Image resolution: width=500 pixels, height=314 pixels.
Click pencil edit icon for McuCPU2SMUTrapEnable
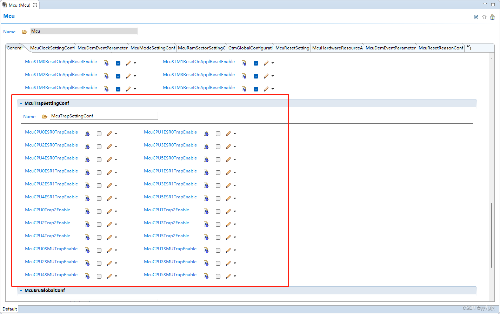[x=109, y=263]
